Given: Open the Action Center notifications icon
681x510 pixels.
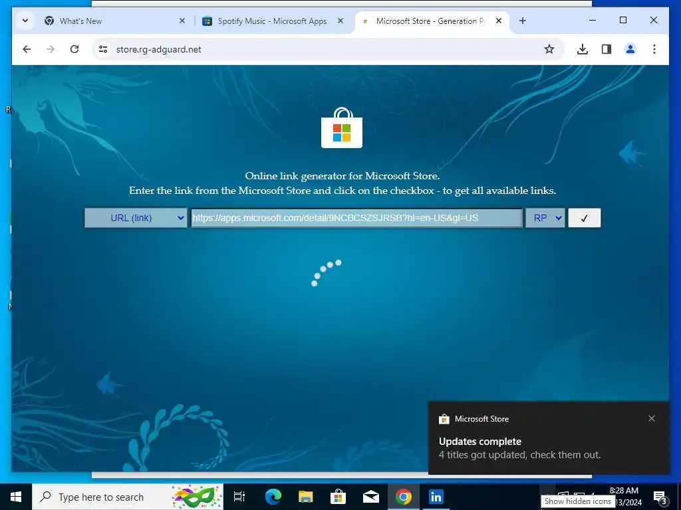Looking at the screenshot, I should tap(660, 497).
